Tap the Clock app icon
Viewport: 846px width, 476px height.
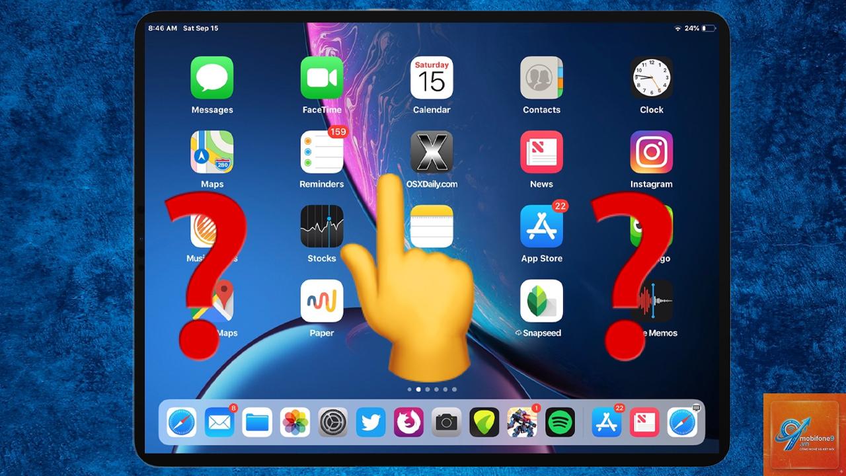click(x=651, y=77)
